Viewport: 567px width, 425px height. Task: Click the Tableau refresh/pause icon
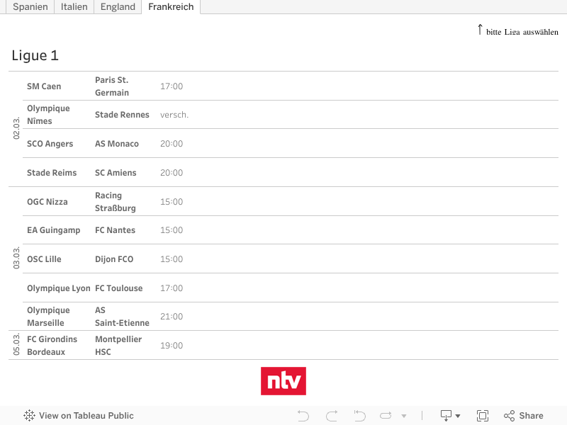pyautogui.click(x=386, y=416)
